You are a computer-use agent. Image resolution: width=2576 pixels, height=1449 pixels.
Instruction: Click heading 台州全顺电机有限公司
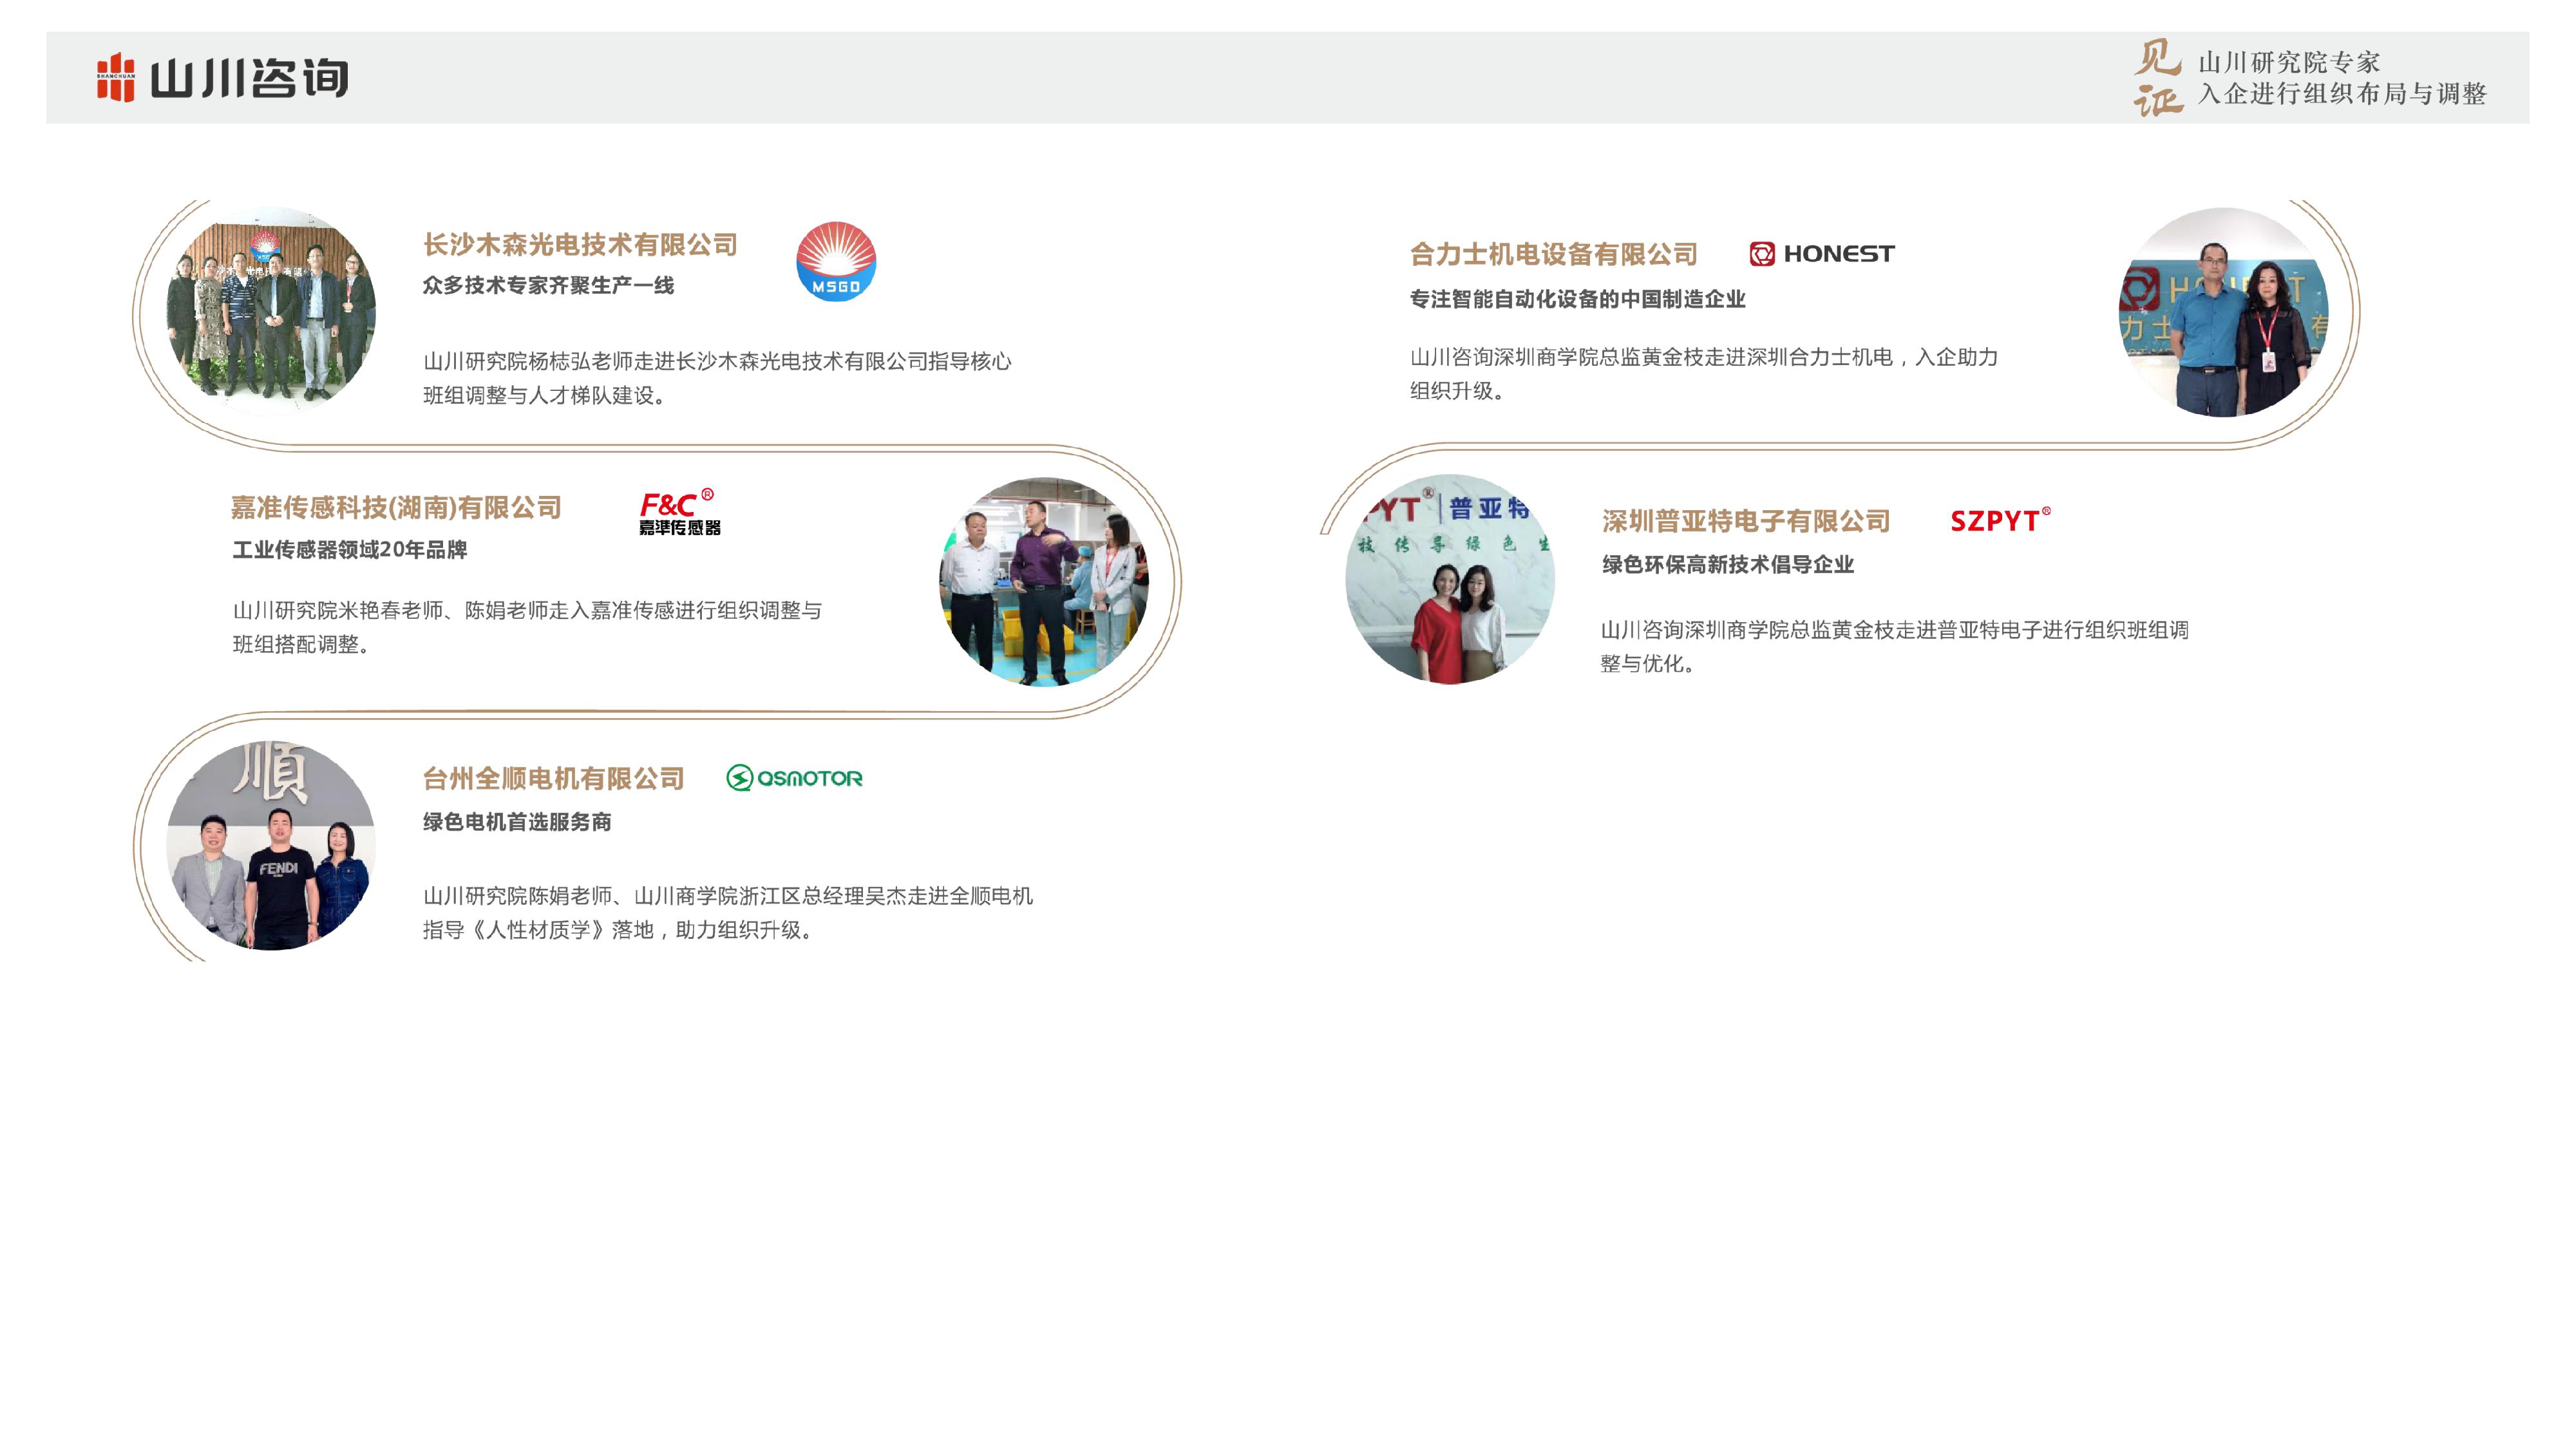tap(553, 778)
